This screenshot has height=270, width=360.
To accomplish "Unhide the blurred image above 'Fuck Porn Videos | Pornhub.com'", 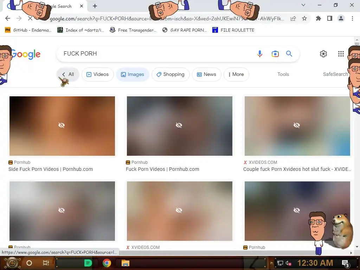I will point(180,126).
